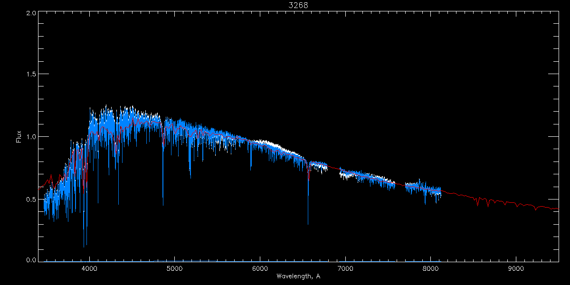Click the 0.5 y-axis tick label

[x=29, y=199]
